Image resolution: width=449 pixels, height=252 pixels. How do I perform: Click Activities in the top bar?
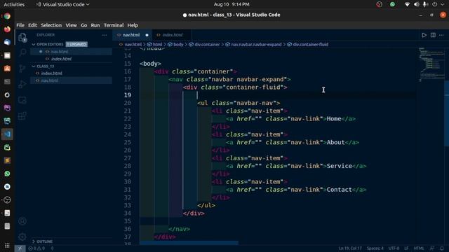pyautogui.click(x=14, y=4)
